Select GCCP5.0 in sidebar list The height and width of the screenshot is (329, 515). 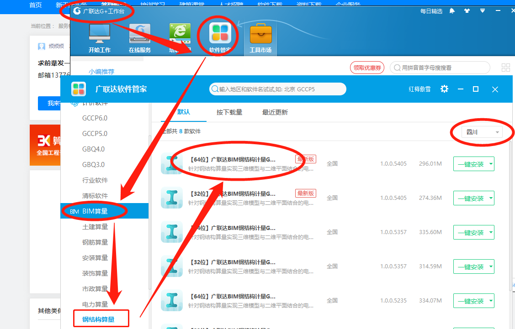tap(95, 134)
